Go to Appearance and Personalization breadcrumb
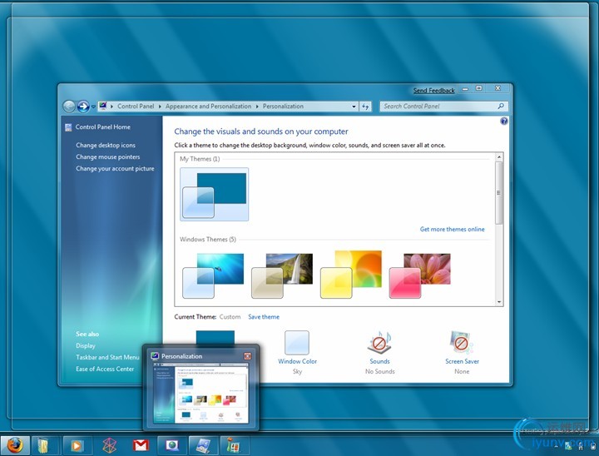 point(208,107)
